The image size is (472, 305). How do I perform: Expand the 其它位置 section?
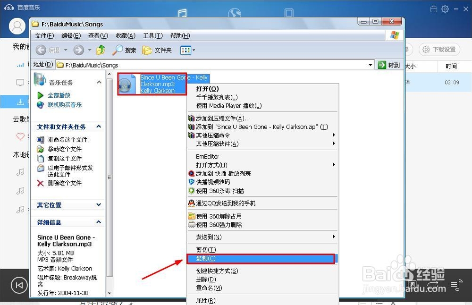98,204
